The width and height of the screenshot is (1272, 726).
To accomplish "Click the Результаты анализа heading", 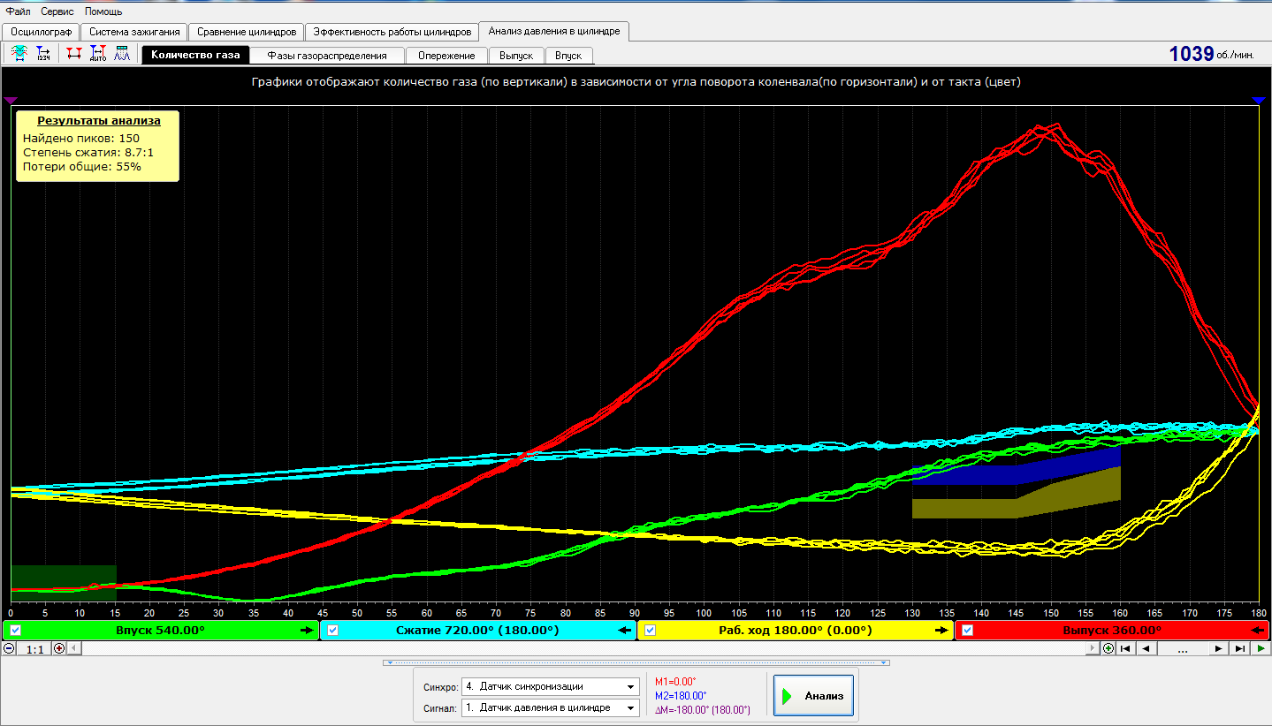I will [99, 120].
